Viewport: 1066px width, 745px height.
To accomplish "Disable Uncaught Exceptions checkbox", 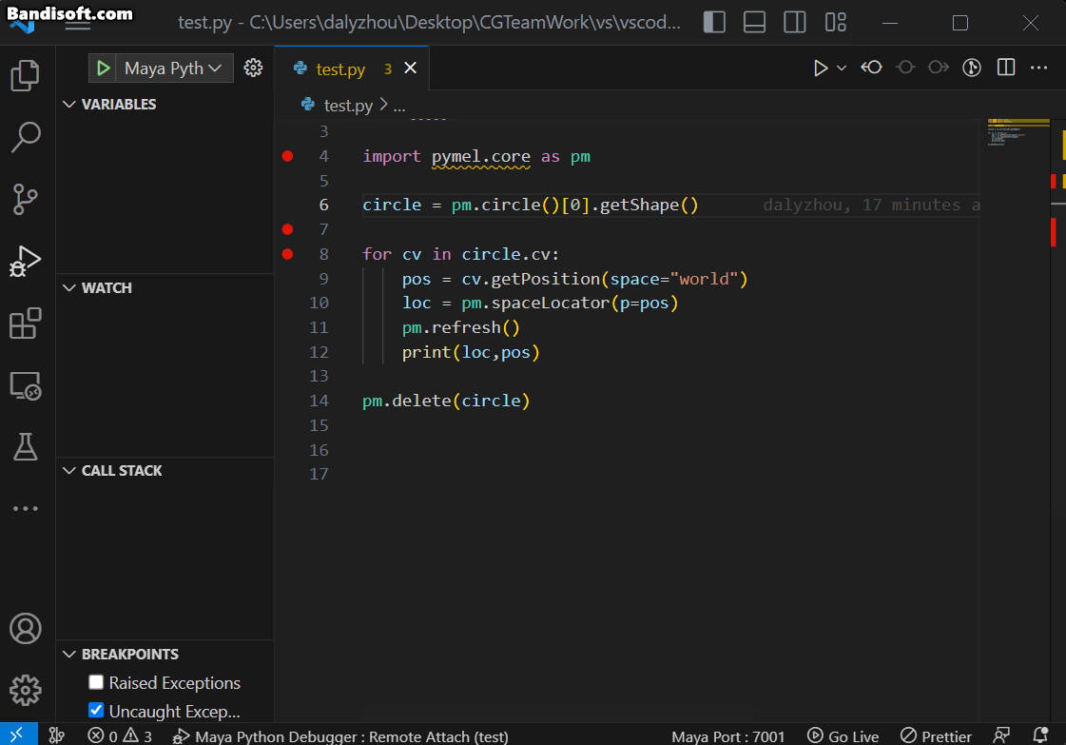I will pos(96,711).
